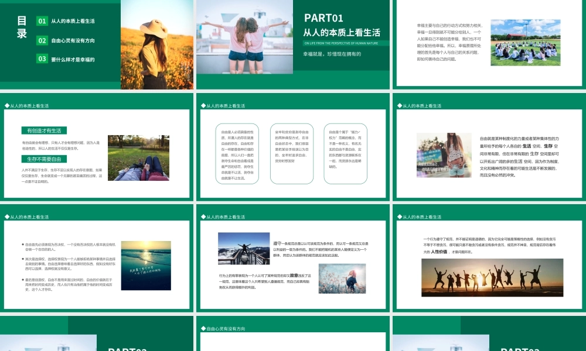The width and height of the screenshot is (586, 351).
Task: Open photo of girl in denim shorts
Action: point(444,155)
